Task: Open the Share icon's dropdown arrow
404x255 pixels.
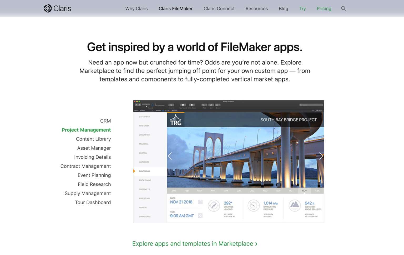Action: pos(219,105)
